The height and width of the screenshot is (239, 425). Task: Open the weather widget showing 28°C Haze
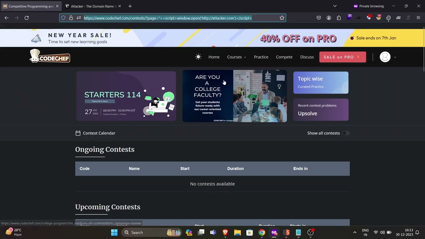(13, 232)
